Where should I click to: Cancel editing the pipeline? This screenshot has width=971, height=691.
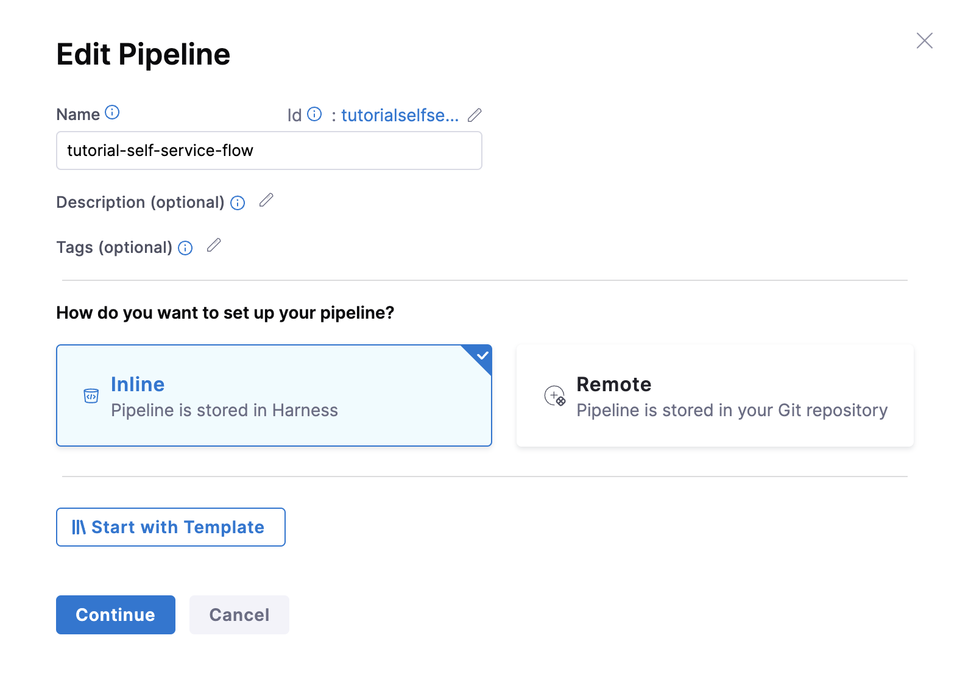coord(239,615)
